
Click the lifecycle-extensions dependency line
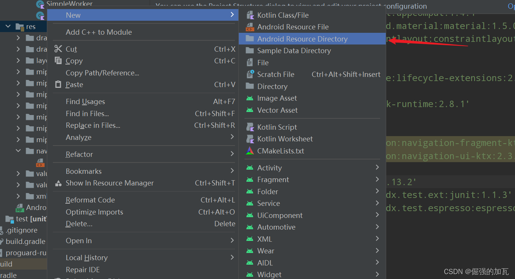[450, 78]
